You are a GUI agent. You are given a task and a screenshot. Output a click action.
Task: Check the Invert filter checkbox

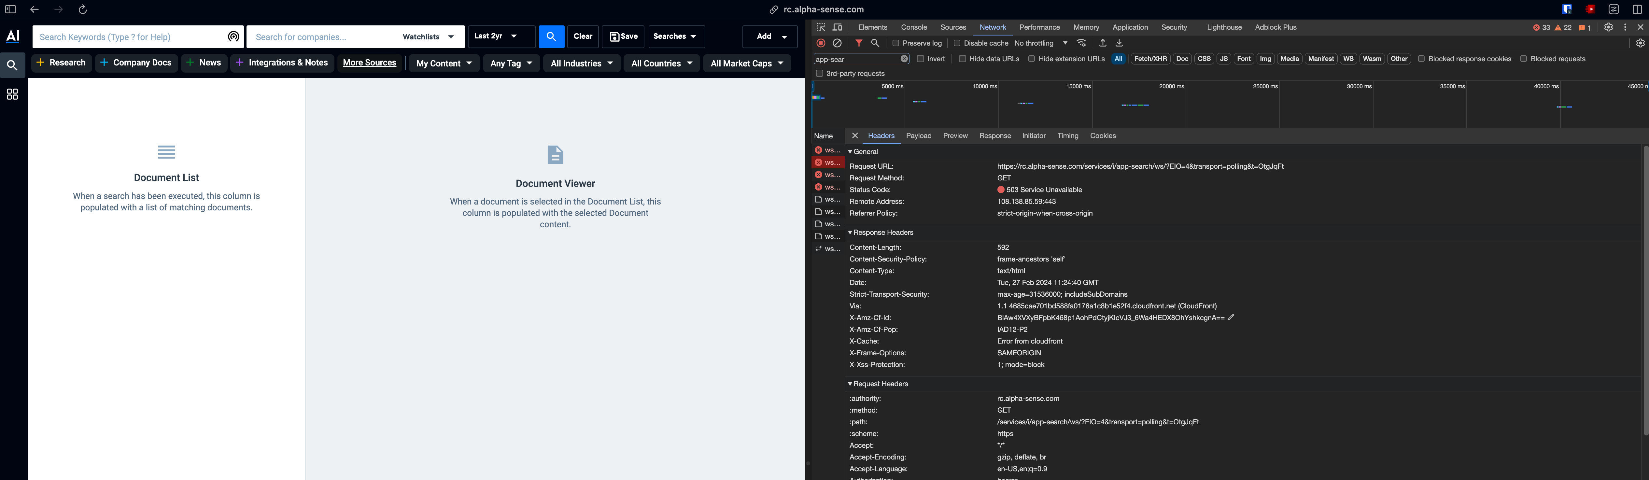920,59
